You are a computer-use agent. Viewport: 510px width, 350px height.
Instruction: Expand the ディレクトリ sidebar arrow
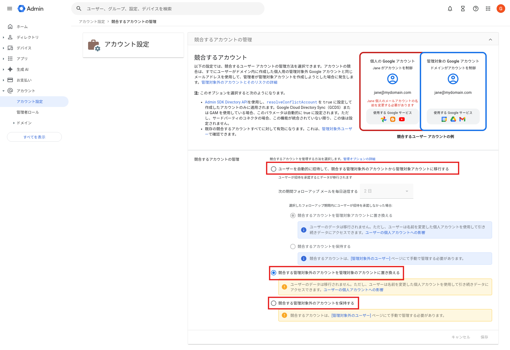[3, 37]
